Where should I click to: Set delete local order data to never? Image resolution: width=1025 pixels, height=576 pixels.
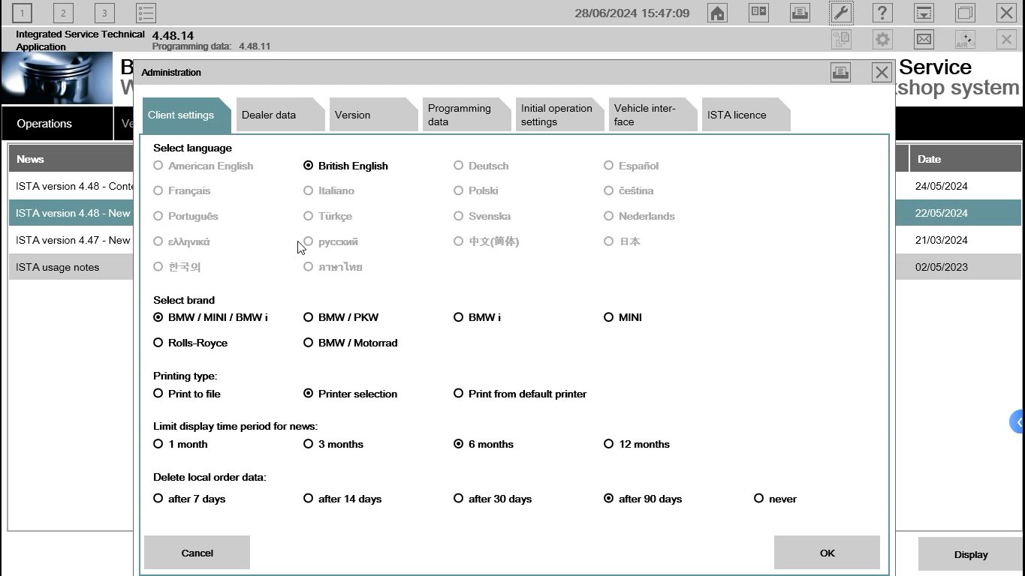[x=775, y=499]
